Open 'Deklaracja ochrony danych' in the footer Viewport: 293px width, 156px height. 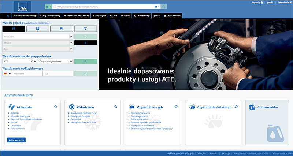point(181,153)
